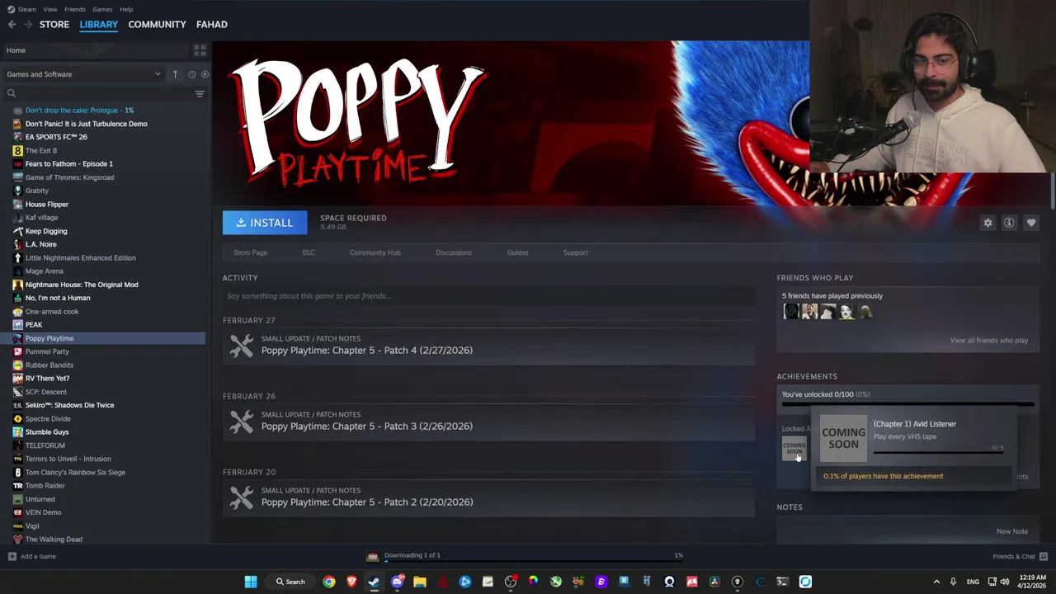Open the DLC link
Screen dimensions: 1056x594
coord(309,252)
